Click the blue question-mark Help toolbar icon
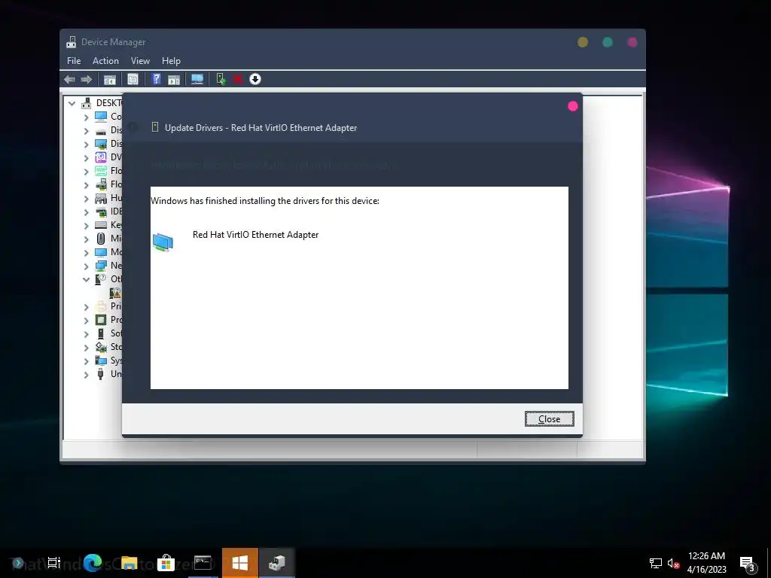This screenshot has width=771, height=578. tap(157, 79)
